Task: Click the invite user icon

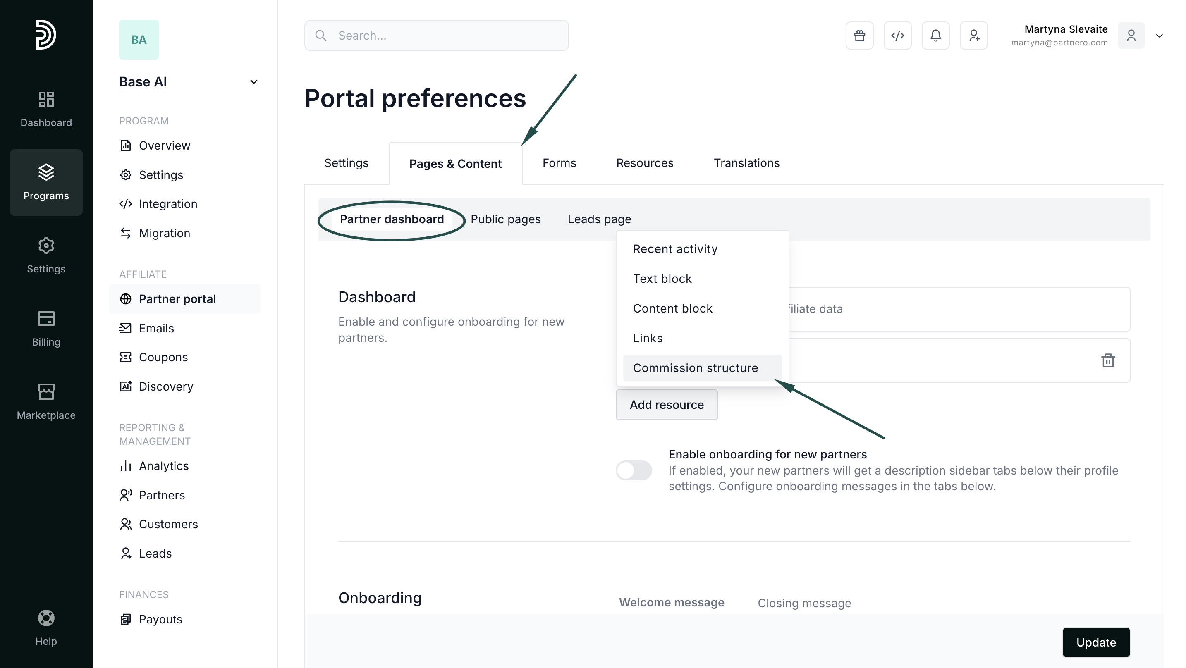Action: (x=973, y=36)
